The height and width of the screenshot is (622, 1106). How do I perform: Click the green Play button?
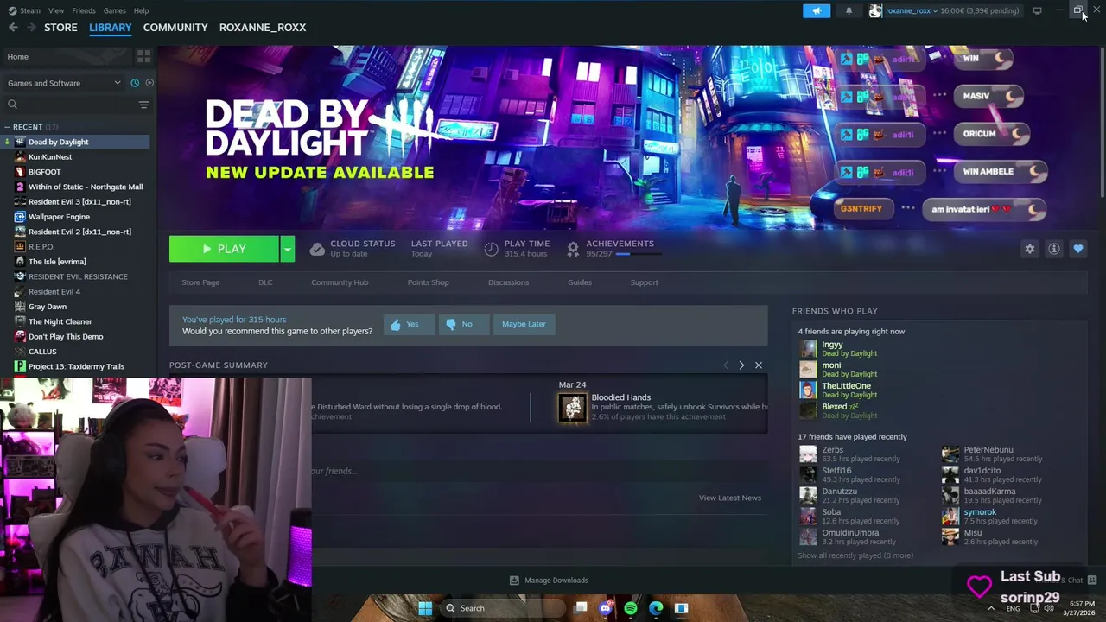224,249
